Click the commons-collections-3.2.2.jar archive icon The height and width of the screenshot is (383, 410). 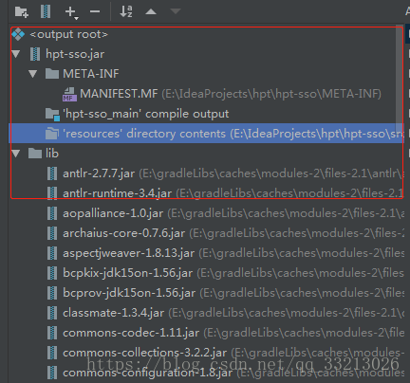[x=52, y=353]
